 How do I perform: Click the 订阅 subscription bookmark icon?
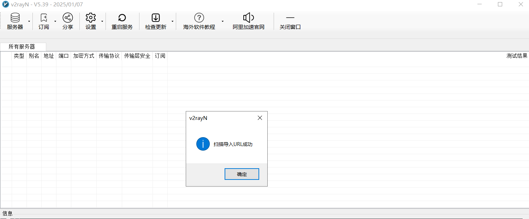[44, 18]
